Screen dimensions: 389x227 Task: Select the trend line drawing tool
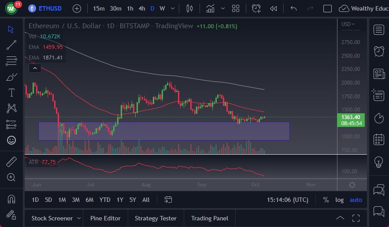point(11,45)
